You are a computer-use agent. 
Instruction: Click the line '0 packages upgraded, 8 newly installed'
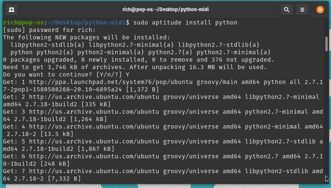click(139, 60)
